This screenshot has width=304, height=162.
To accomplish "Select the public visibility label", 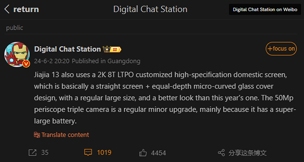I will pyautogui.click(x=14, y=28).
